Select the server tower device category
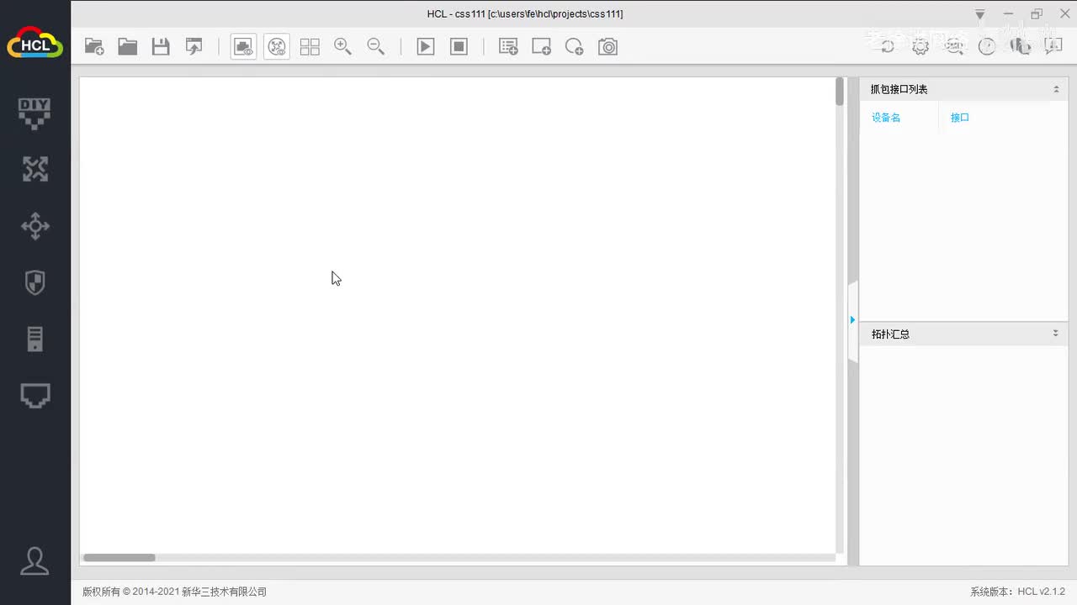The height and width of the screenshot is (605, 1077). tap(34, 339)
